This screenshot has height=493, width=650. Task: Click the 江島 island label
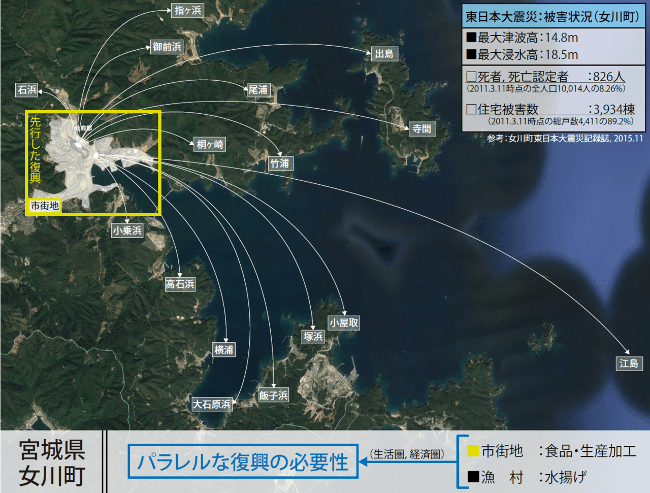coord(629,364)
